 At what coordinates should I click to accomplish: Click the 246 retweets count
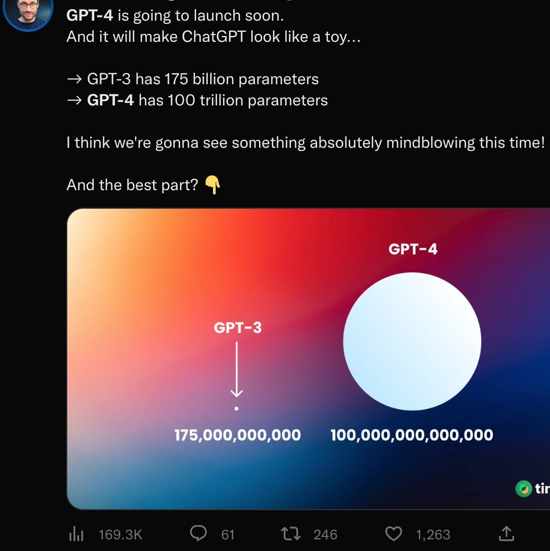pyautogui.click(x=325, y=535)
